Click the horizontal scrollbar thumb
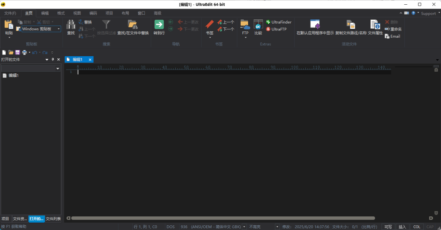 click(223, 218)
